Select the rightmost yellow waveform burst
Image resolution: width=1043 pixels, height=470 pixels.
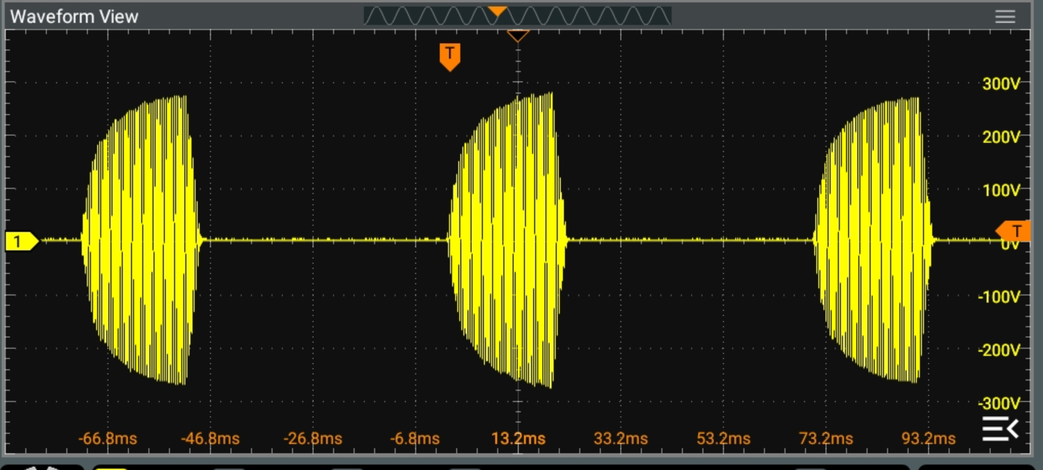873,239
